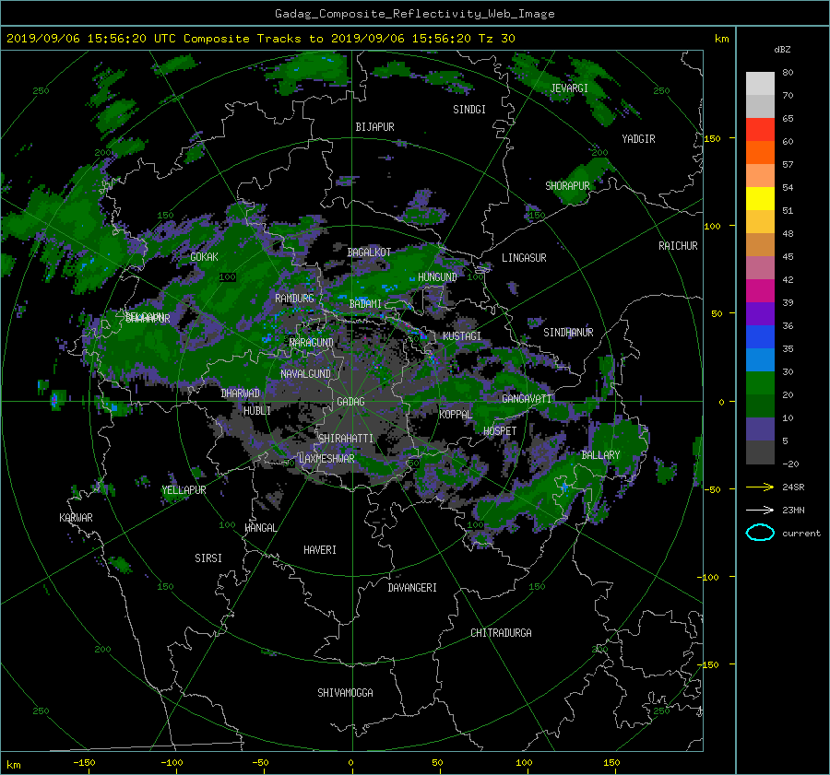
Task: Click the DAVANGERI city label
Action: point(412,588)
